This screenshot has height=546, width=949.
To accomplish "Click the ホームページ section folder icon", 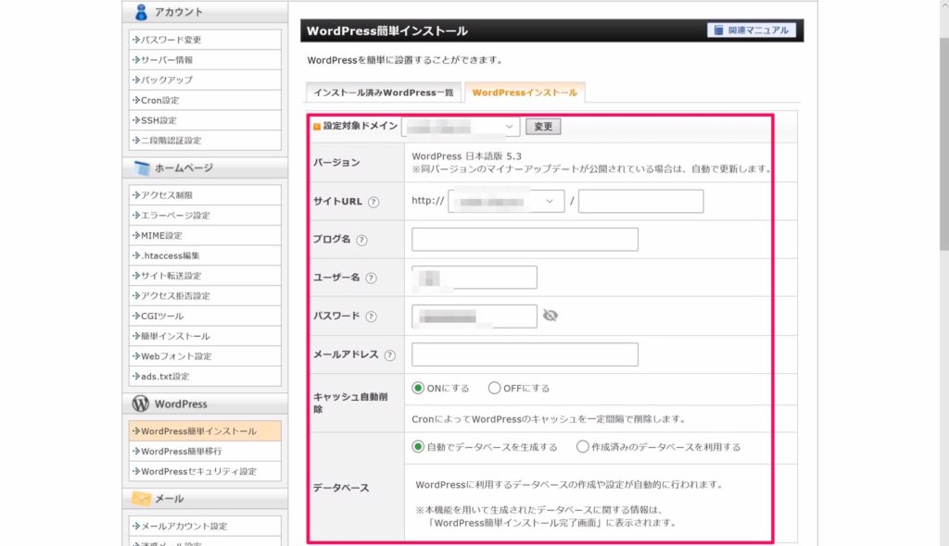I will pos(142,168).
